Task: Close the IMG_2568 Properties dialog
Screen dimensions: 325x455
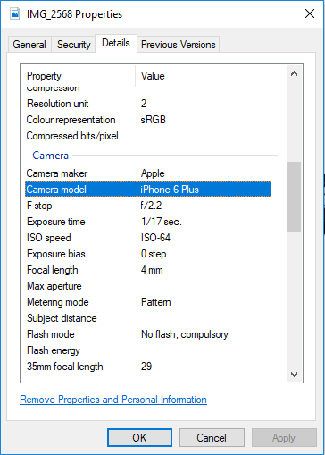Action: pos(310,13)
